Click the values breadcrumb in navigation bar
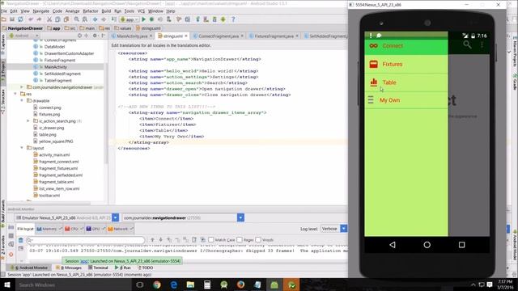The width and height of the screenshot is (518, 291). coord(123,28)
